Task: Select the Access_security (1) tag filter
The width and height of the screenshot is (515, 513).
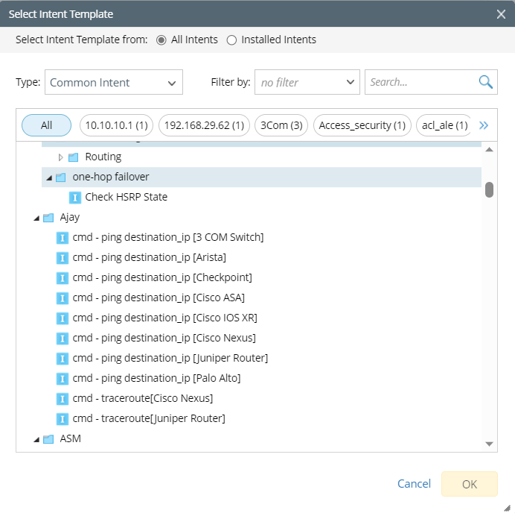Action: (362, 125)
